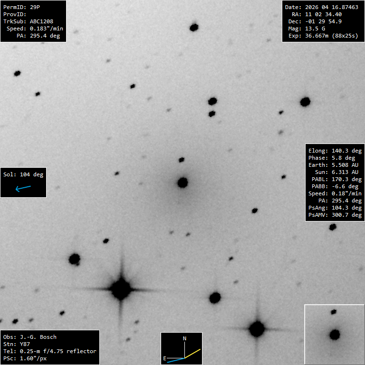Click the PermID: 29P label
Viewport: 365px width, 365px height.
click(22, 7)
